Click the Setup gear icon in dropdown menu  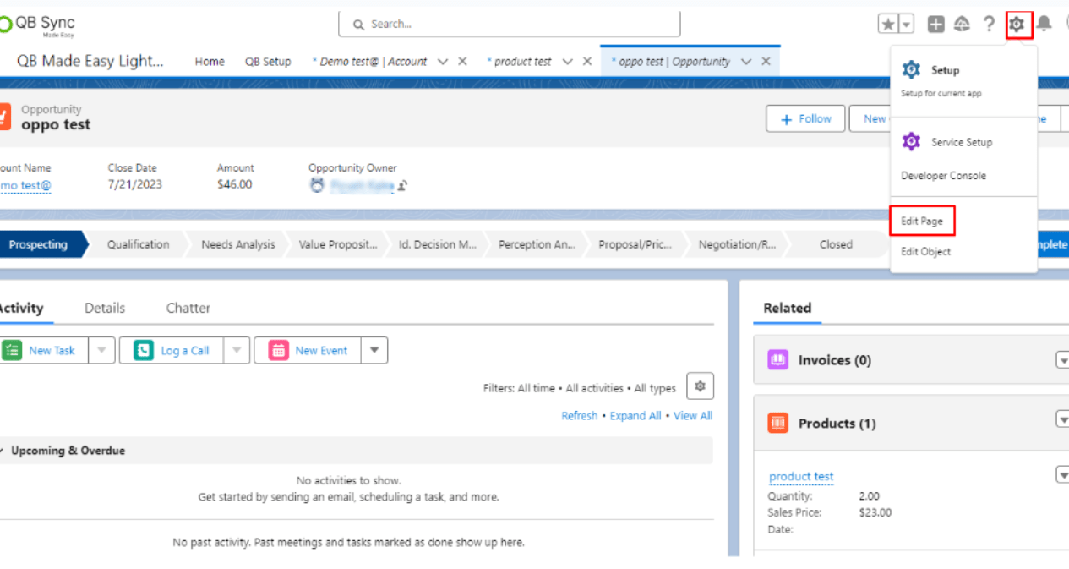coord(911,70)
